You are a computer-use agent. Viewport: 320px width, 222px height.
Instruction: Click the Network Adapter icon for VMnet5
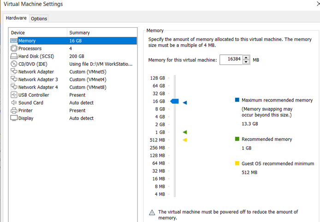(x=14, y=71)
